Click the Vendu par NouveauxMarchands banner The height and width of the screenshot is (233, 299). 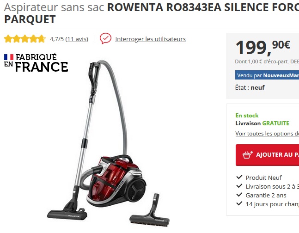(x=267, y=75)
